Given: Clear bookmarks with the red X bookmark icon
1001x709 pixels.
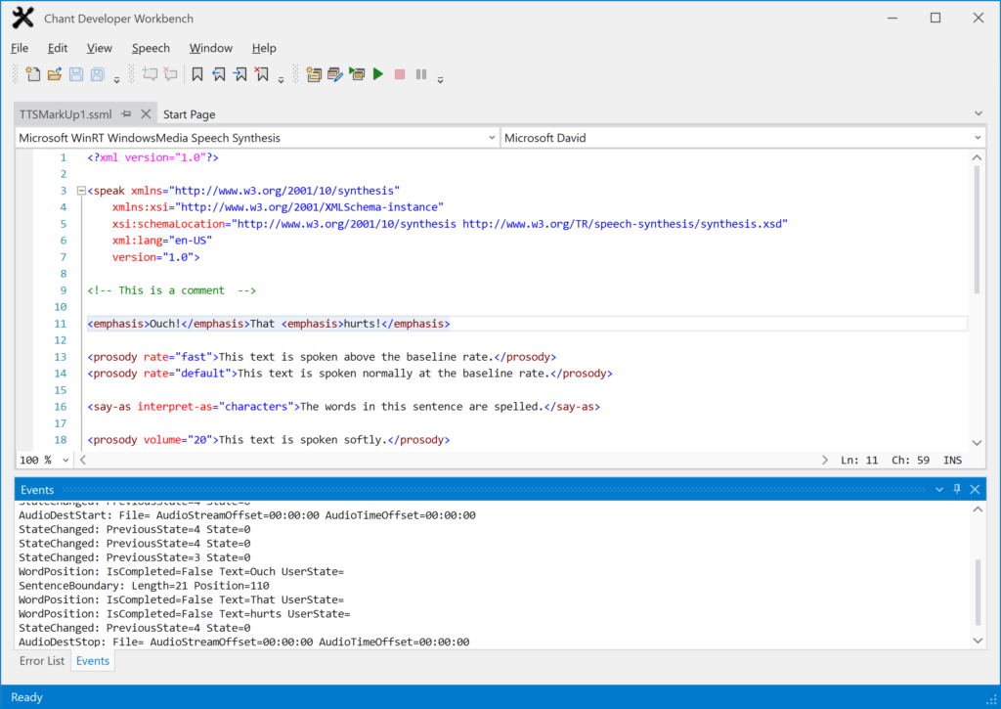Looking at the screenshot, I should pyautogui.click(x=262, y=74).
